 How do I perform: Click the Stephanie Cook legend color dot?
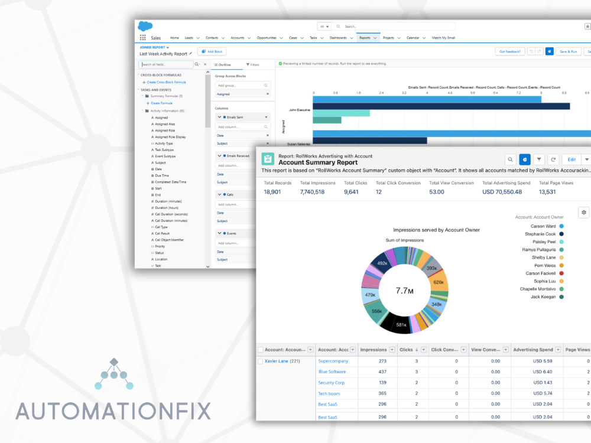[561, 234]
